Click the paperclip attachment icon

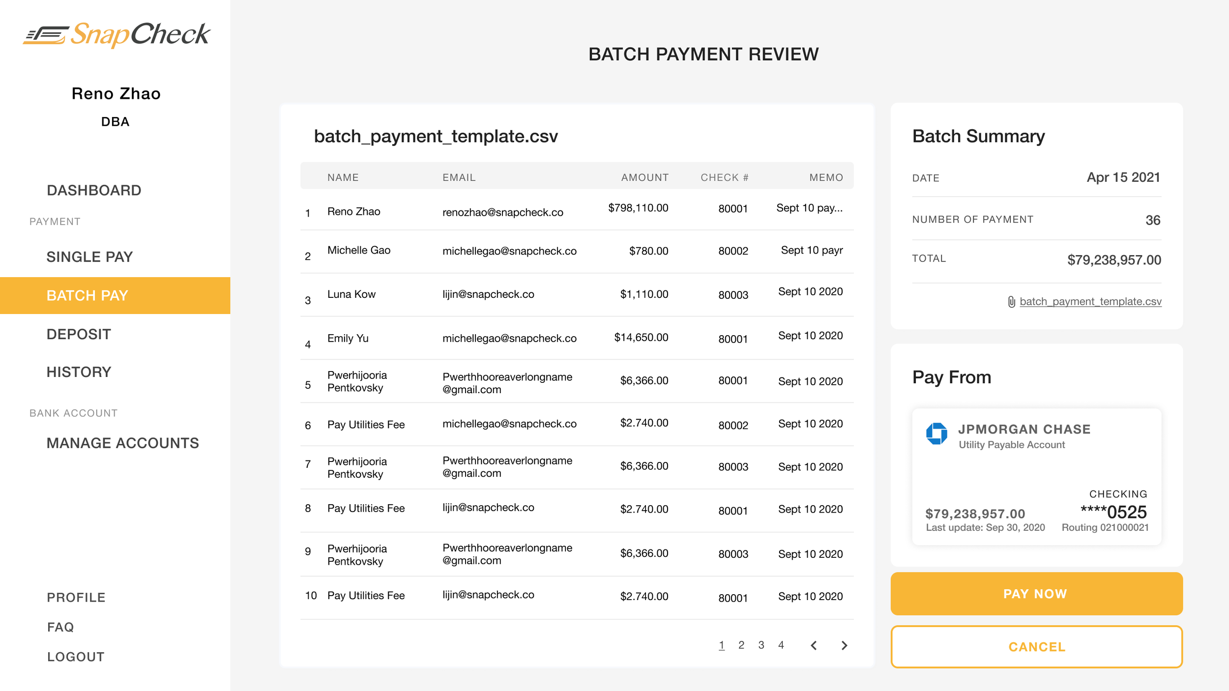click(1011, 302)
